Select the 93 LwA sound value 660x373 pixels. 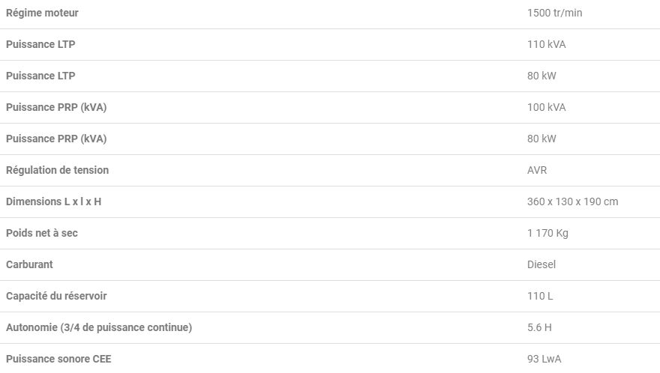(x=544, y=359)
